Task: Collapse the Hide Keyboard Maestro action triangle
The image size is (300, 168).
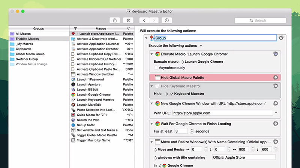Action: tap(152, 86)
